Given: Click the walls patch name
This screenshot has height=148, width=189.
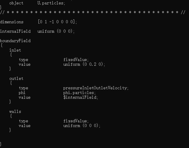Looking at the screenshot, I should click(x=15, y=111).
